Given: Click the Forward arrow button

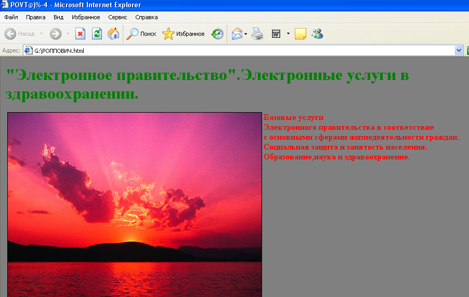Looking at the screenshot, I should pyautogui.click(x=56, y=34).
